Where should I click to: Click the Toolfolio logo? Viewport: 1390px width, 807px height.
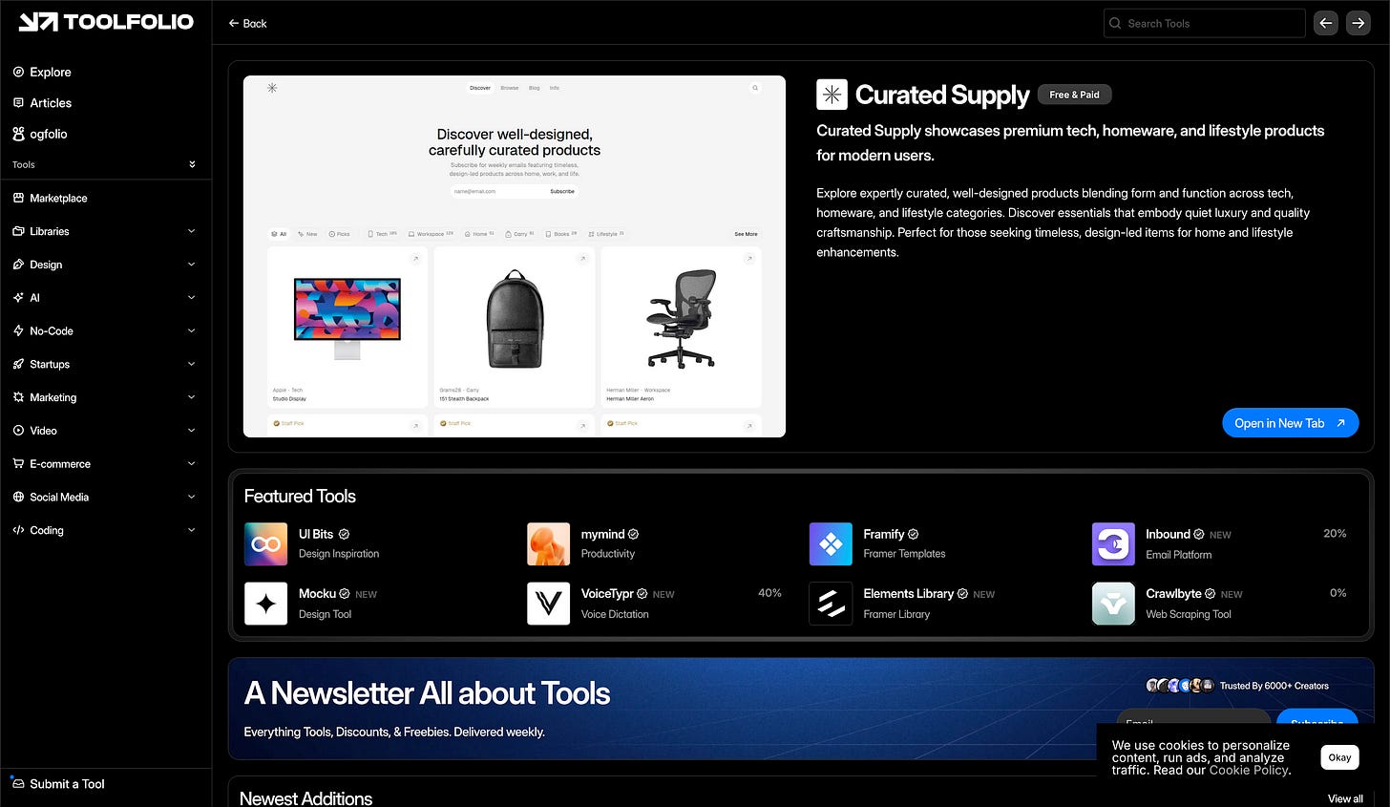tap(106, 22)
